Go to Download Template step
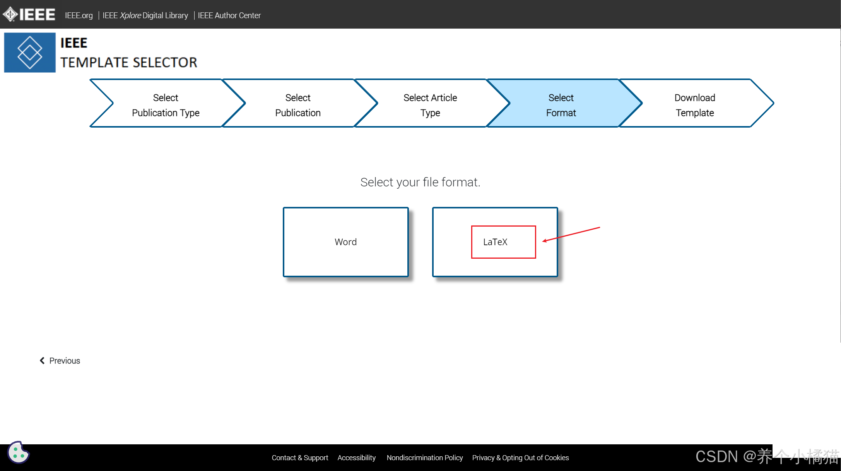Screen dimensions: 841x471 click(694, 105)
